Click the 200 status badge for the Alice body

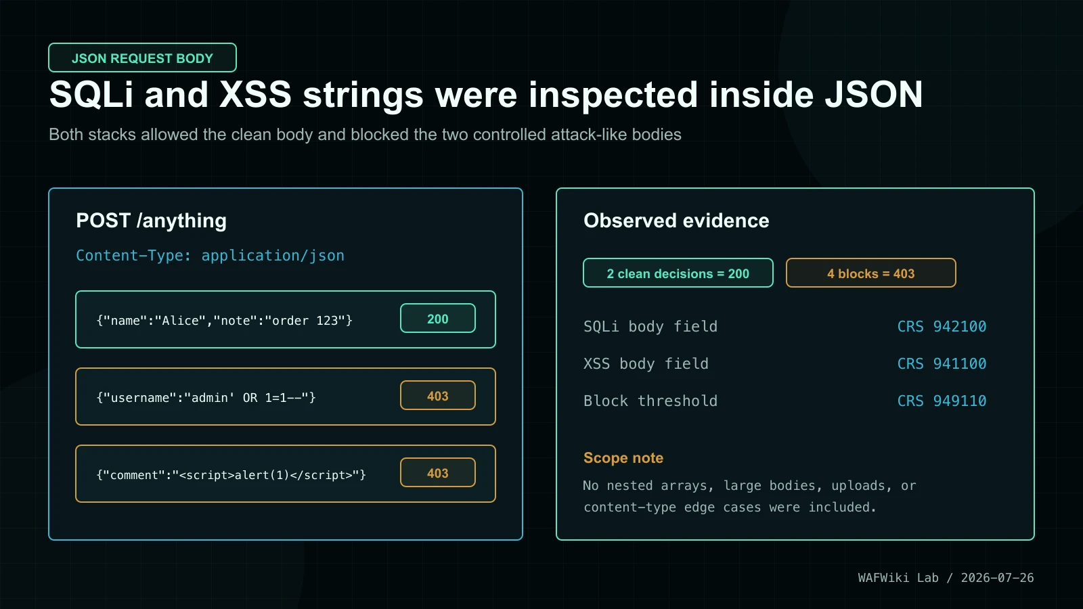point(438,319)
